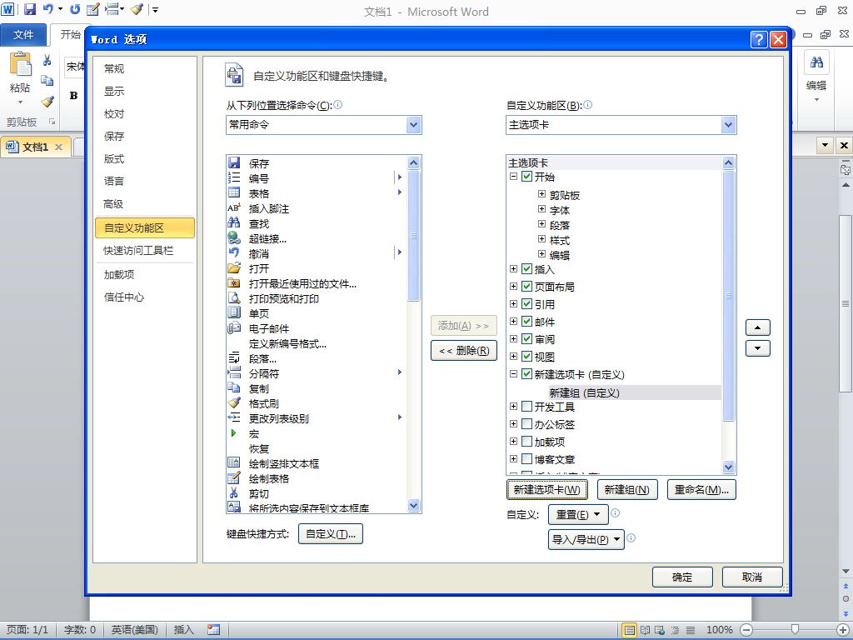Select the Open (打开) folder icon
Screen dimensions: 853x640
234,267
